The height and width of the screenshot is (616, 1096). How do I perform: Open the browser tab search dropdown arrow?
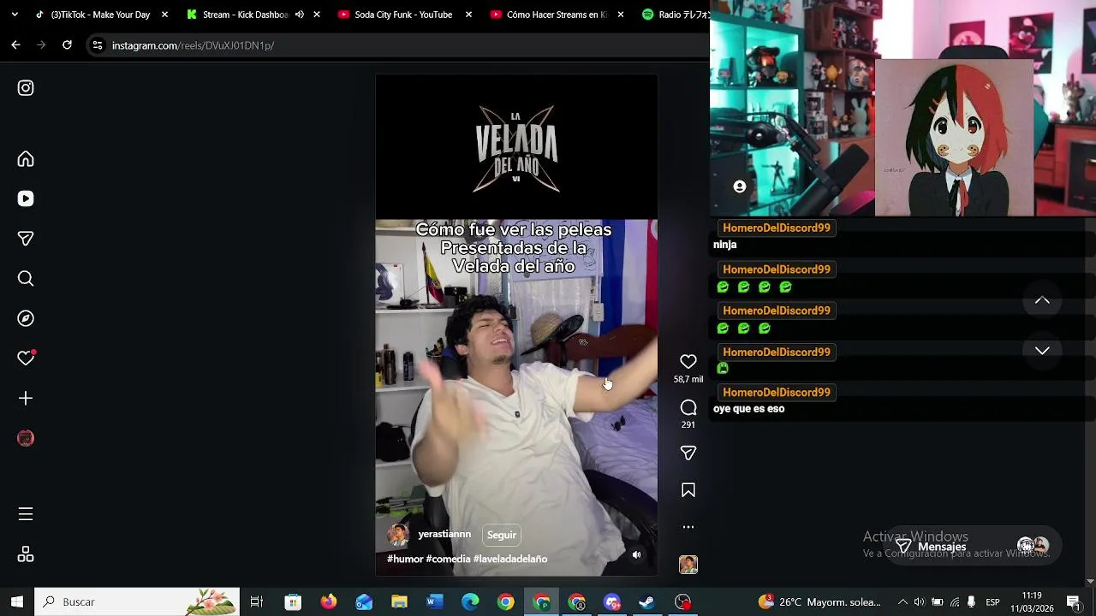tap(15, 15)
